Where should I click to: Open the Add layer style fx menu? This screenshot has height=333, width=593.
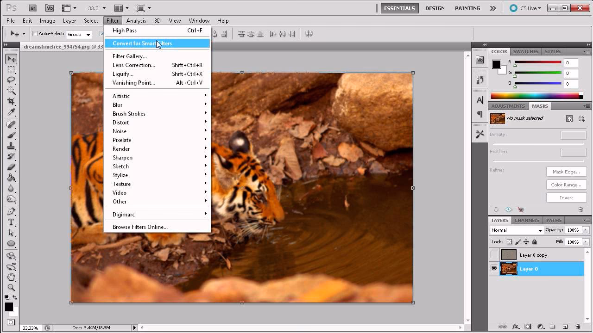coord(515,326)
